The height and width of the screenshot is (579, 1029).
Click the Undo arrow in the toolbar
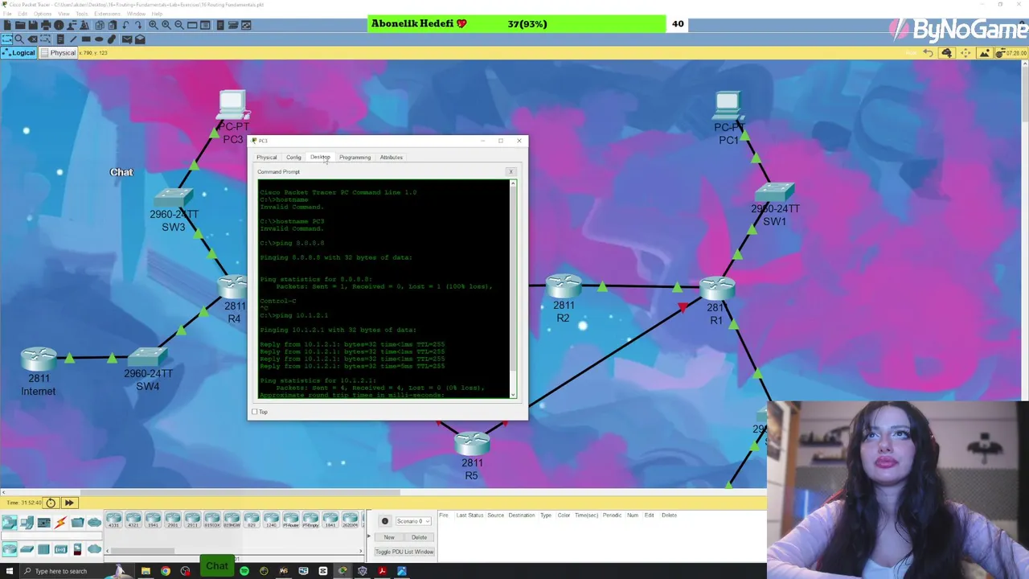click(x=125, y=25)
